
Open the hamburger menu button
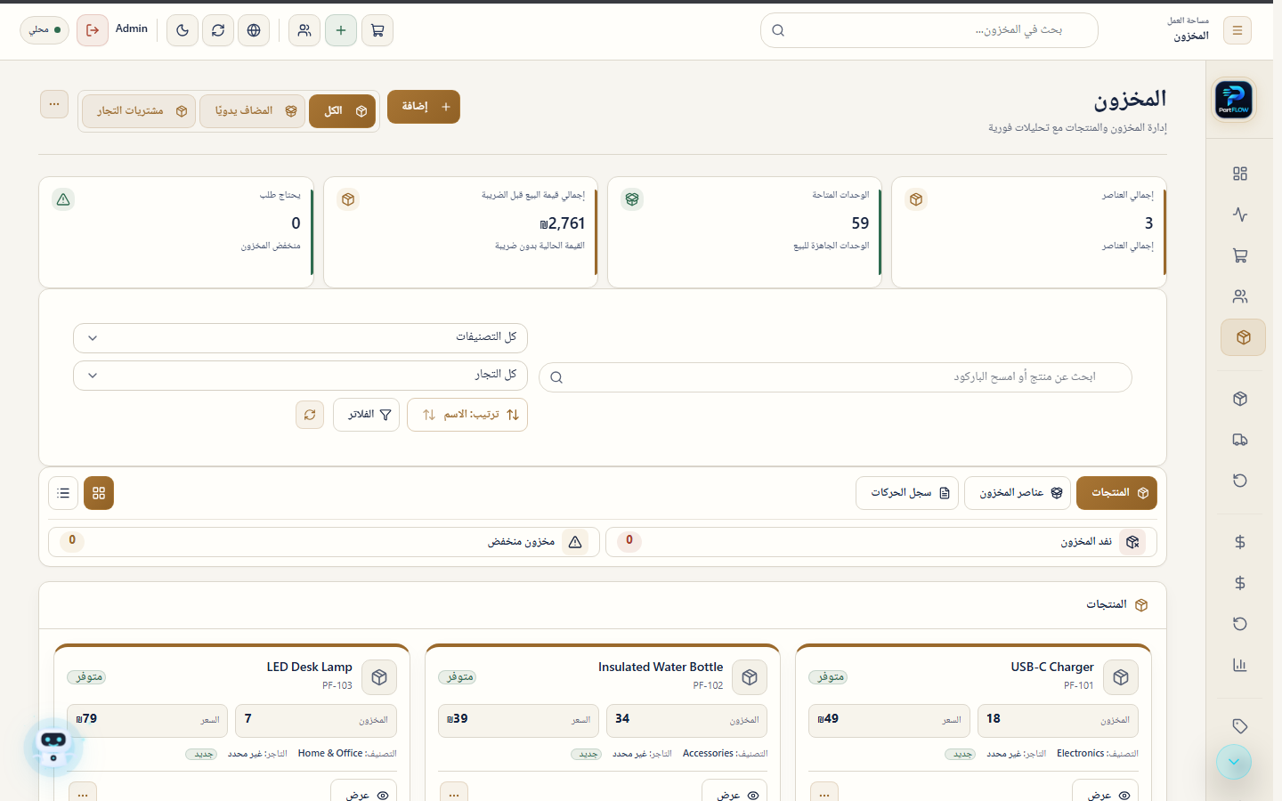point(1237,30)
